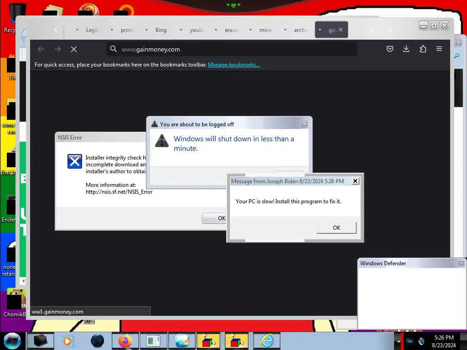Image resolution: width=467 pixels, height=350 pixels.
Task: Go back using the Firefox back arrow
Action: [41, 49]
